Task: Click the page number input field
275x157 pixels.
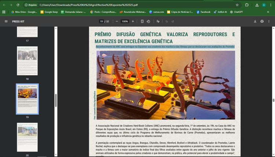Action: (x=101, y=21)
